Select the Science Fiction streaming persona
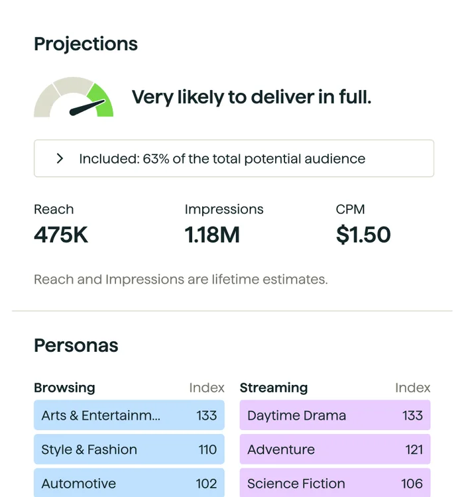The image size is (464, 497). click(x=335, y=483)
